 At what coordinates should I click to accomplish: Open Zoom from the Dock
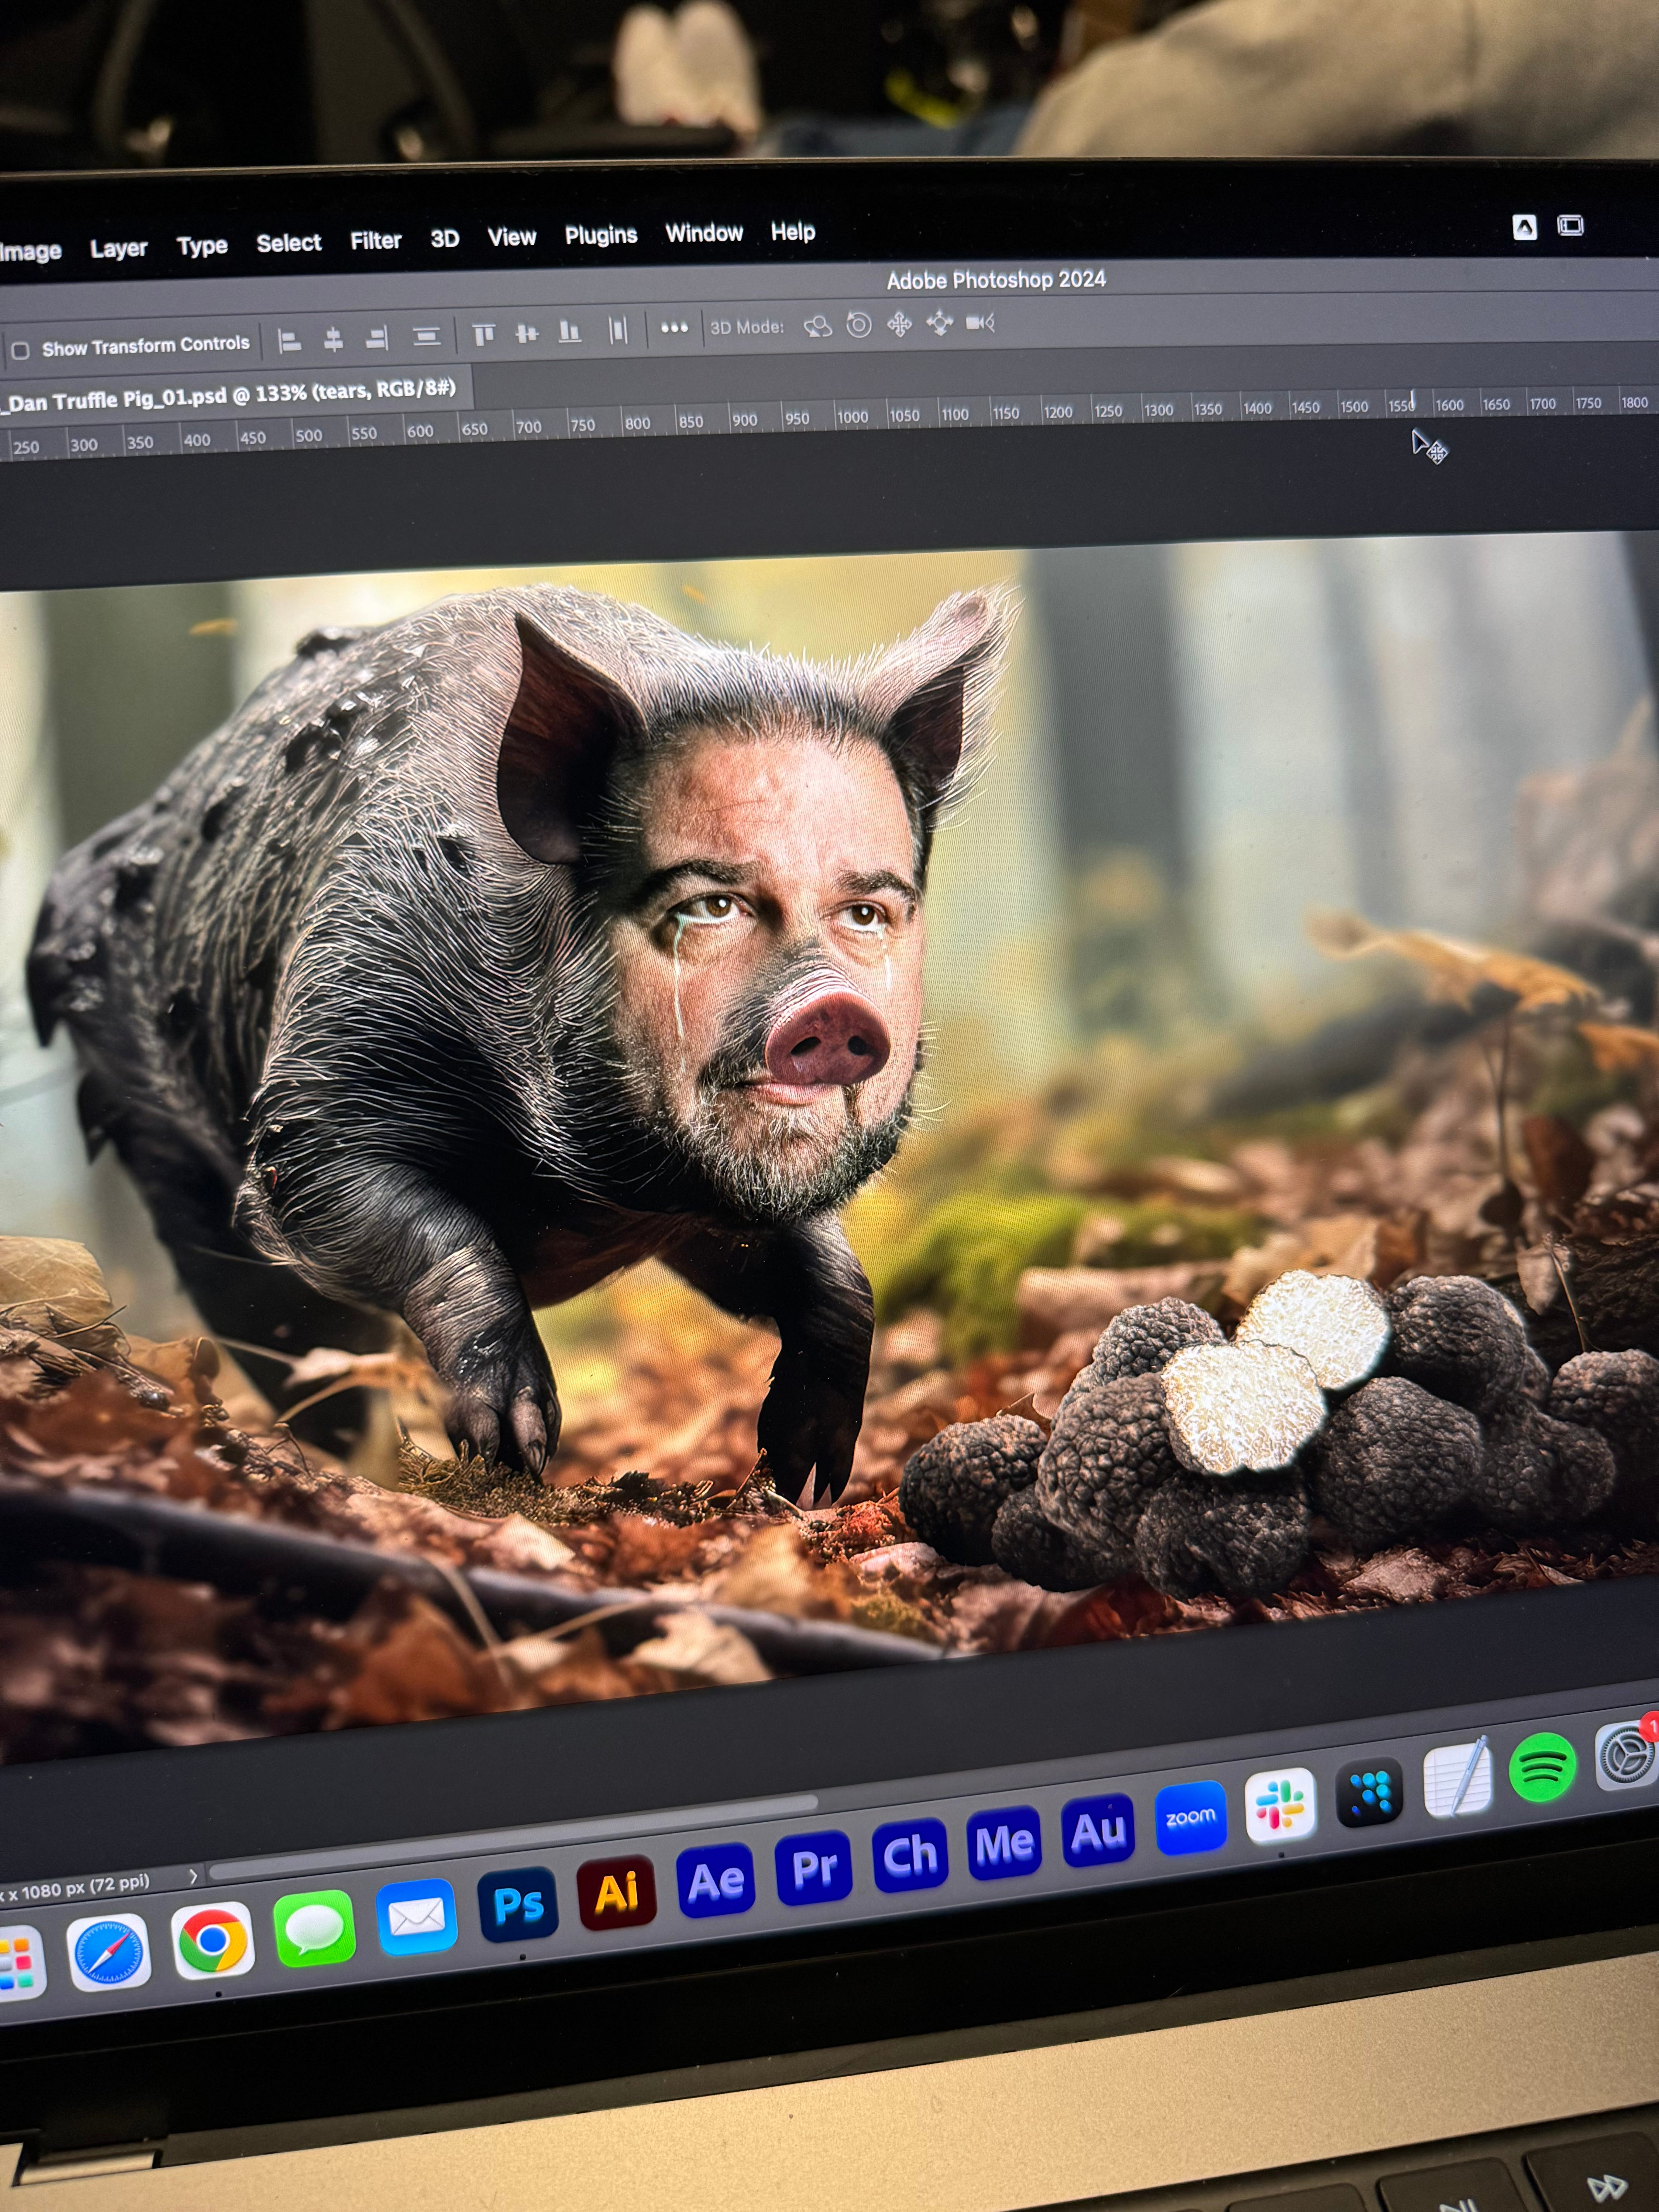tap(1190, 1818)
